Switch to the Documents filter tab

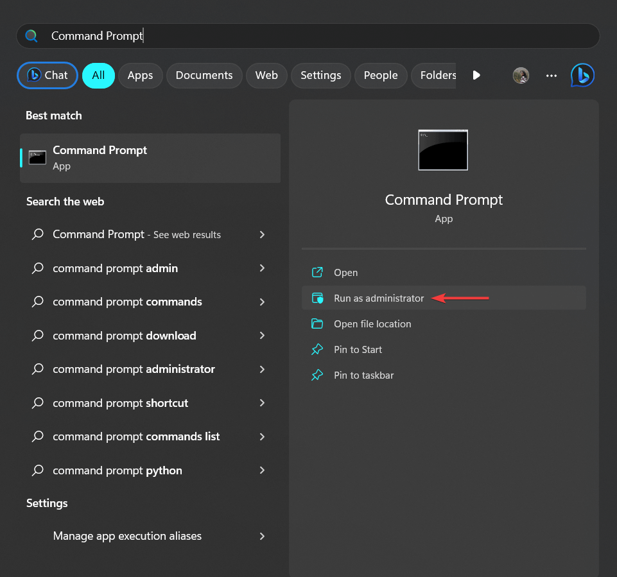pos(204,75)
